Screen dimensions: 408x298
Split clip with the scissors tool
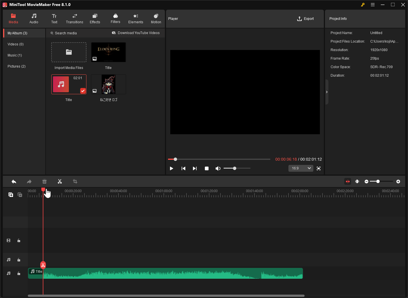(x=60, y=182)
